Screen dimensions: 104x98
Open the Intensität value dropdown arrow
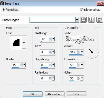coord(82,65)
